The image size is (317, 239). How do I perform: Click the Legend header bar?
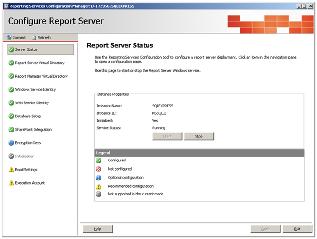(199, 153)
